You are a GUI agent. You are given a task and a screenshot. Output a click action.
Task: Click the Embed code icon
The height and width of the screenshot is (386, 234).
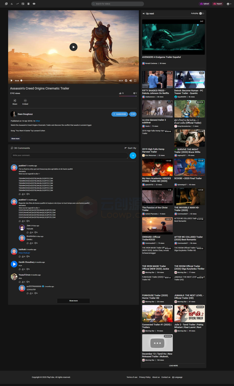click(x=25, y=100)
